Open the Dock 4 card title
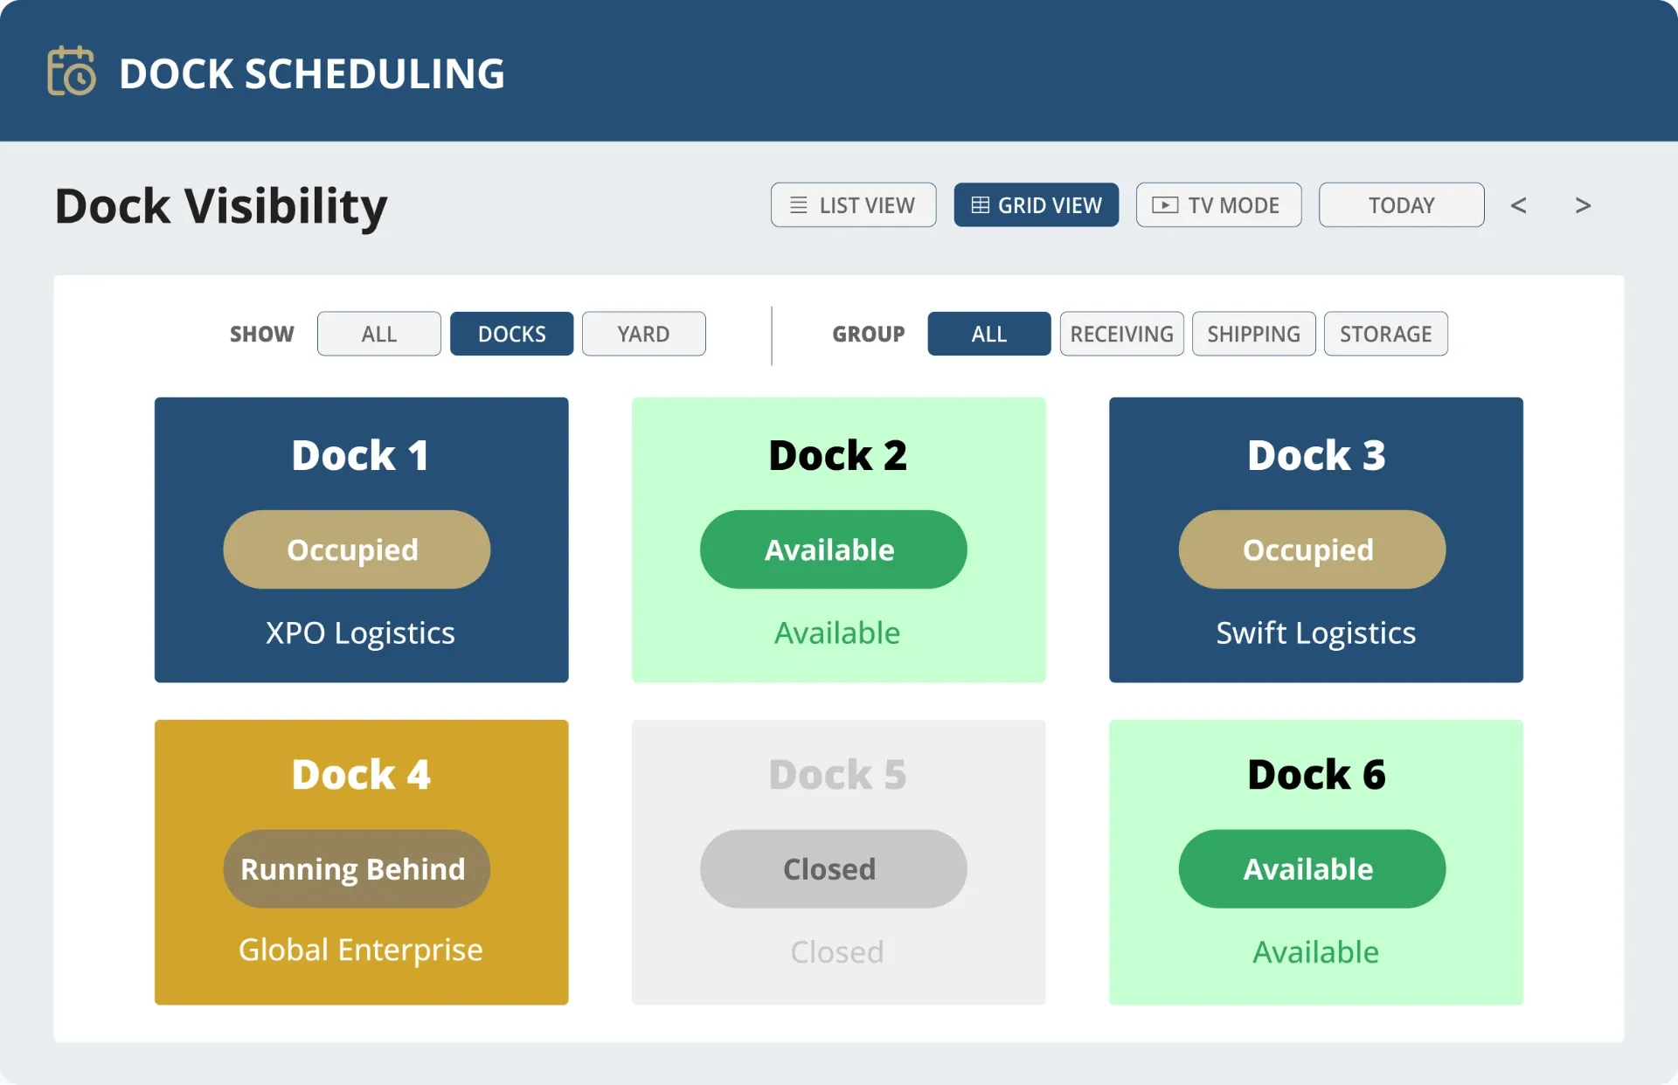Viewport: 1678px width, 1085px height. (361, 775)
